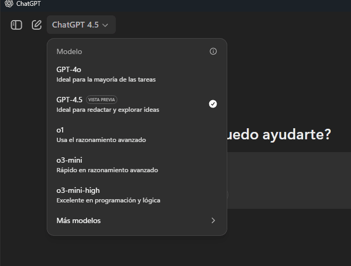Click the ChatGPT logo in title bar
351x266 pixels.
click(x=9, y=4)
